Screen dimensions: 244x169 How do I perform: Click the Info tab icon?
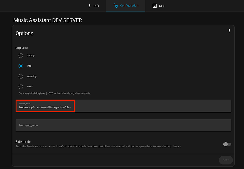89,6
